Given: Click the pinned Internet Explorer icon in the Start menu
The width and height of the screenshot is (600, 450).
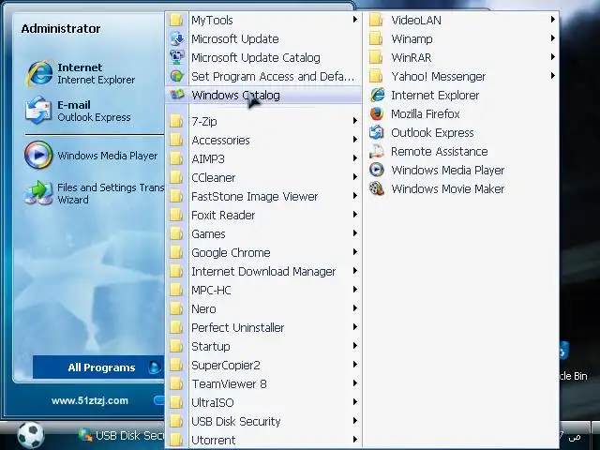Looking at the screenshot, I should (39, 73).
